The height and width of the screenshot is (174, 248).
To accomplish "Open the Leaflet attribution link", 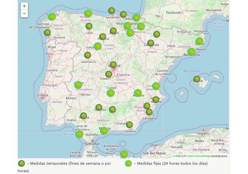I will tap(177, 156).
